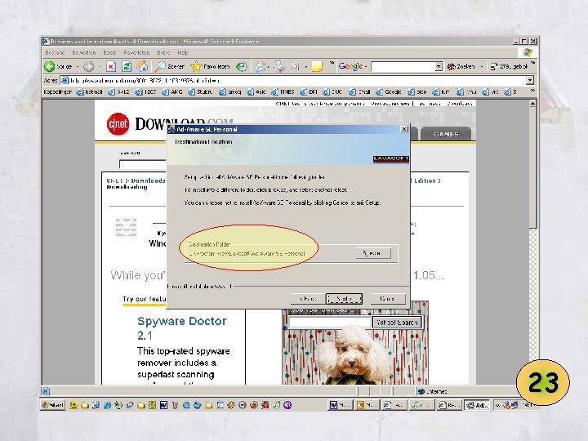Image resolution: width=588 pixels, height=441 pixels.
Task: Open the Beeld menu
Action: coord(109,53)
